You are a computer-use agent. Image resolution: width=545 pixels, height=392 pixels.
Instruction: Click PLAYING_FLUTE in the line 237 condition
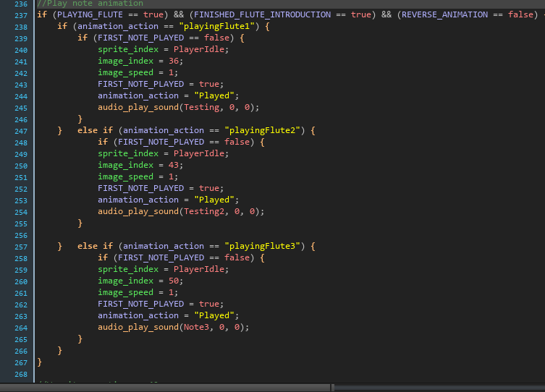[90, 14]
